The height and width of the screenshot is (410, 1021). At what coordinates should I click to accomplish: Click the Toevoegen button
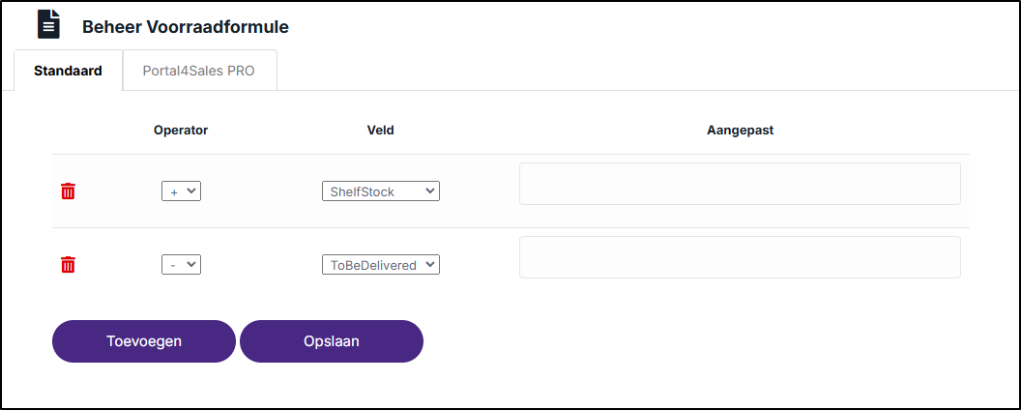tap(144, 341)
